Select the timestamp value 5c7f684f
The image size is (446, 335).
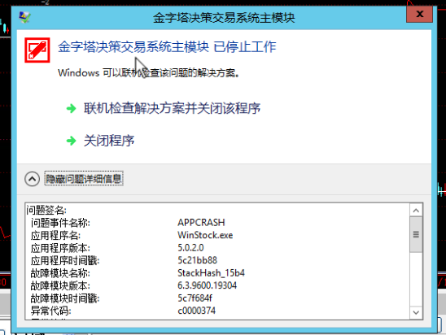pyautogui.click(x=195, y=298)
